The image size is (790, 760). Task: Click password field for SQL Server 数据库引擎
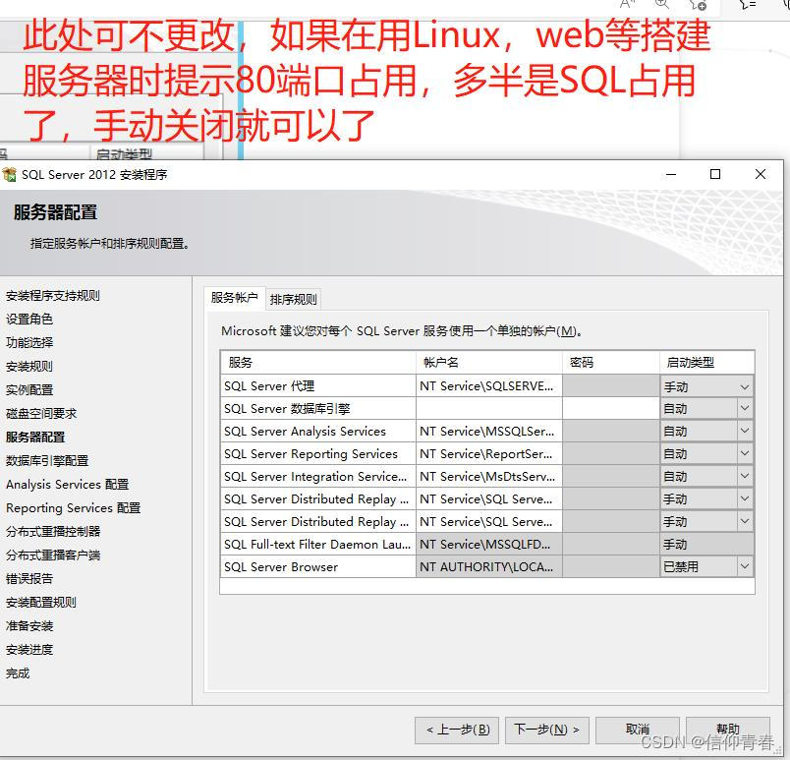pos(610,408)
